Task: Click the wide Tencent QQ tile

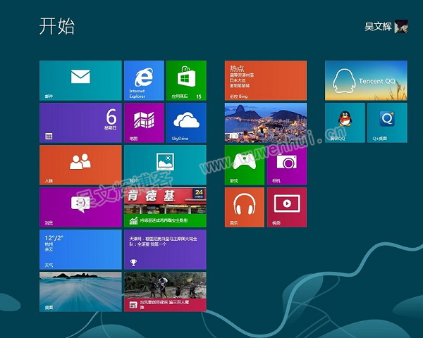Action: [366, 80]
